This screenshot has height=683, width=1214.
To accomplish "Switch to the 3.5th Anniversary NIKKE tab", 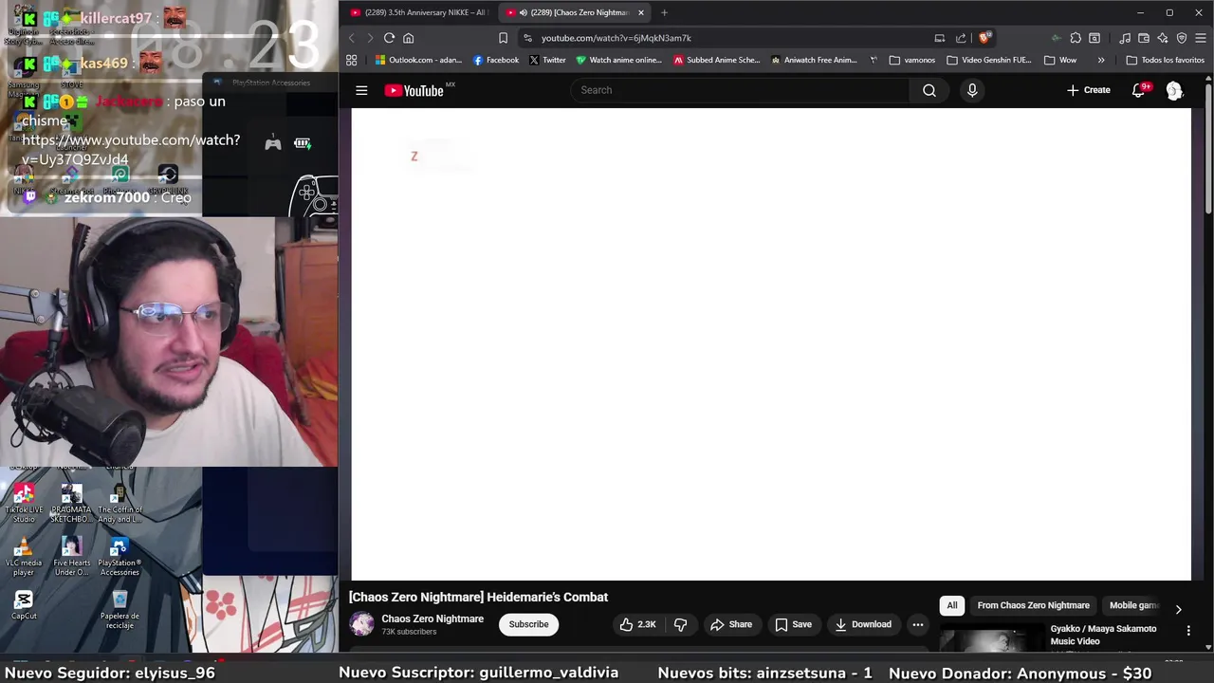I will click(x=418, y=12).
